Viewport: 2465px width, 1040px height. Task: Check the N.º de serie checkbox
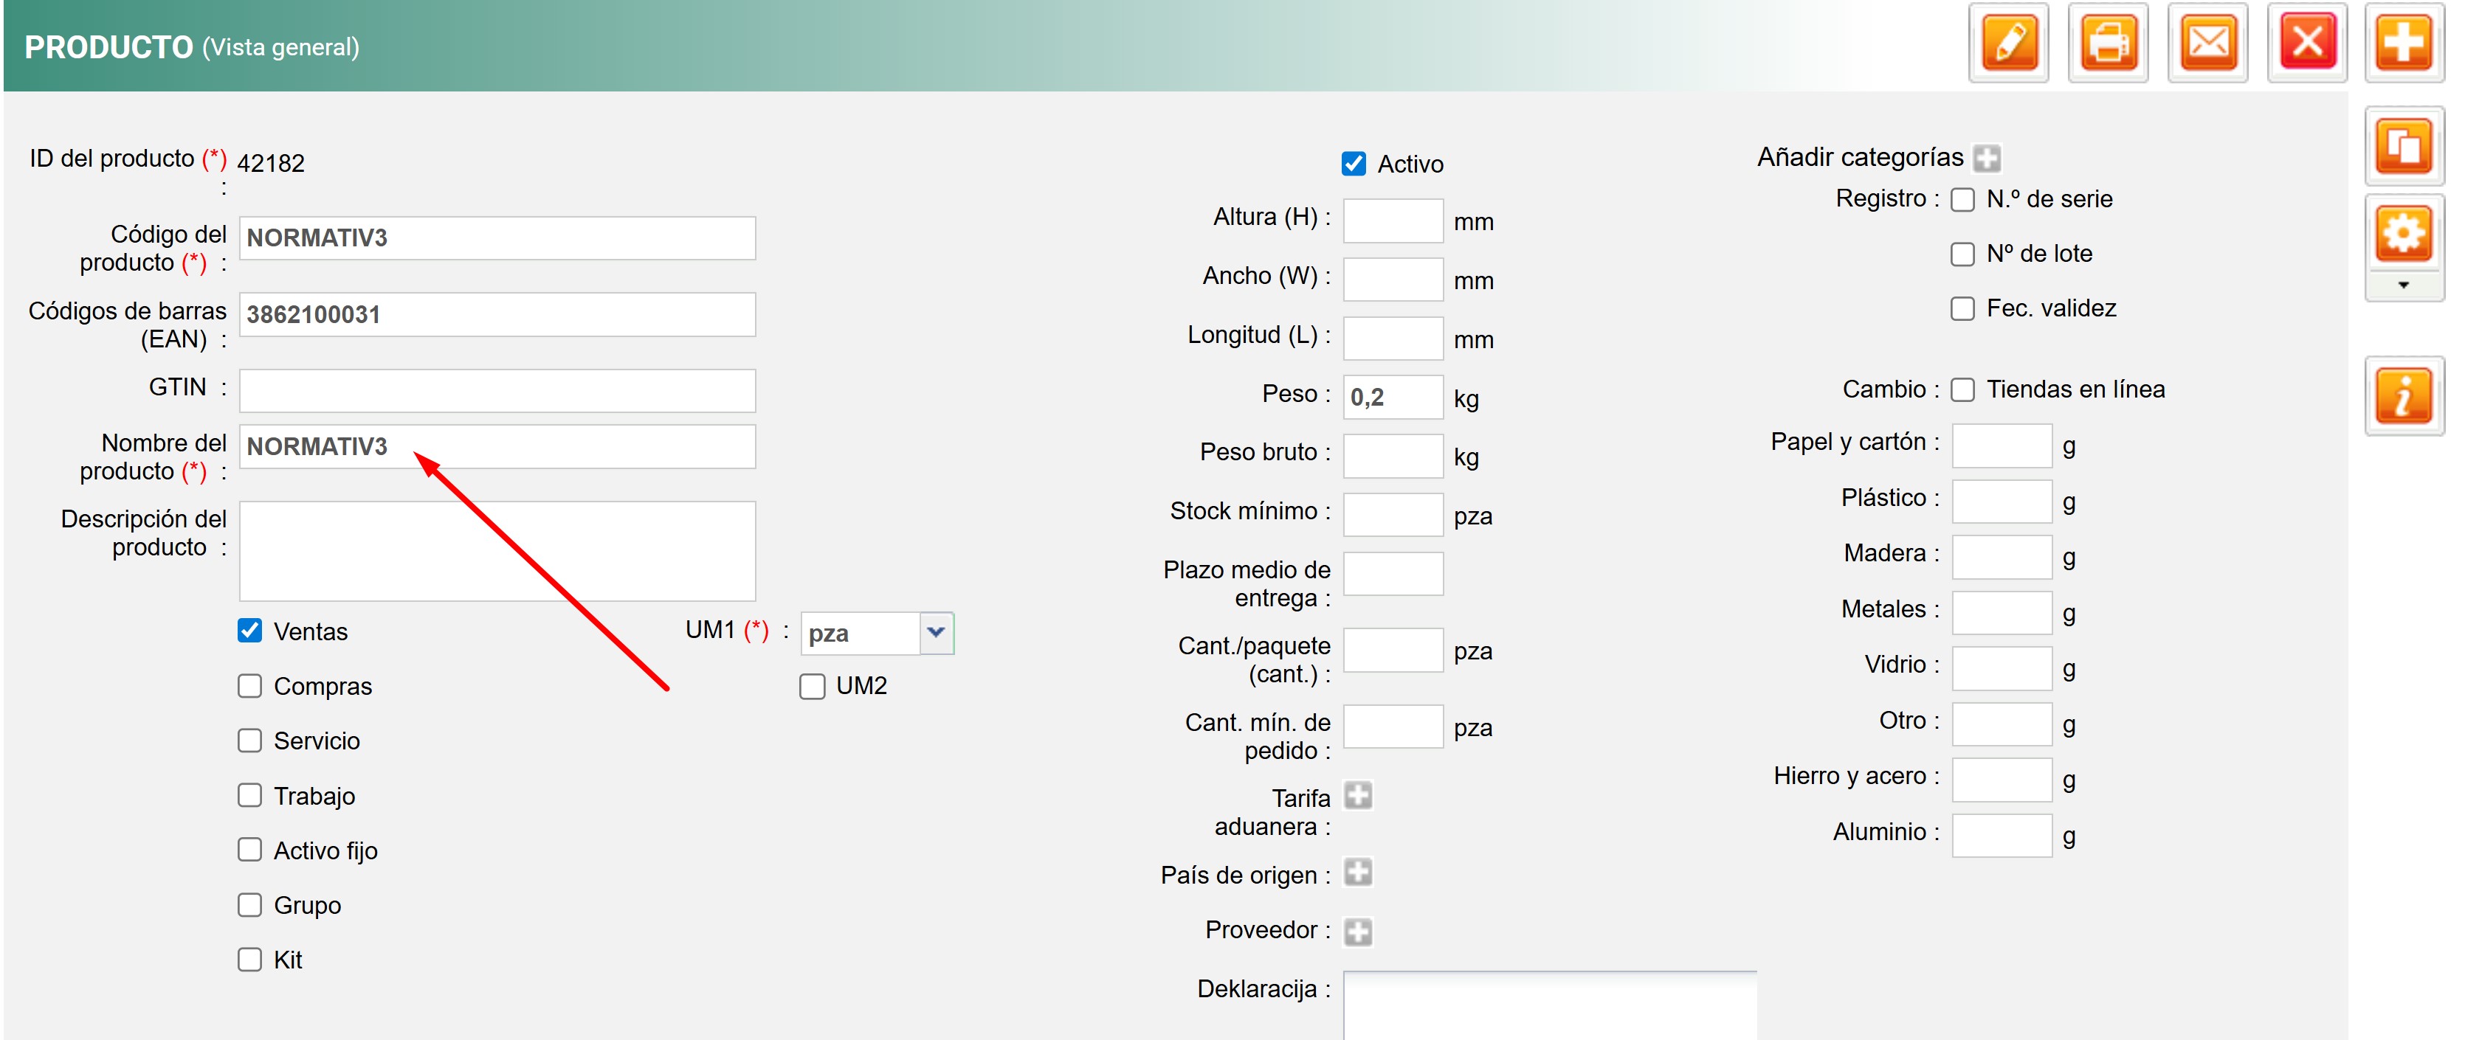(x=1962, y=199)
